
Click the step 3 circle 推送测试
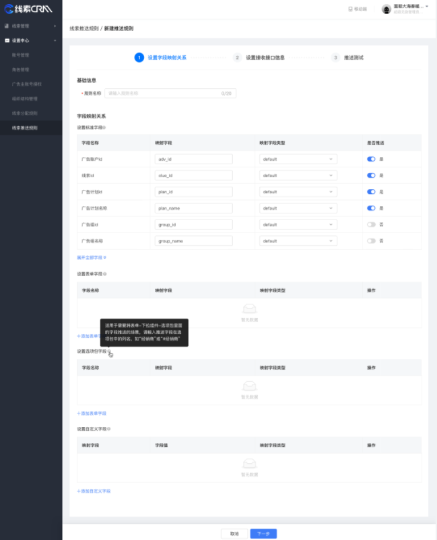(x=335, y=58)
